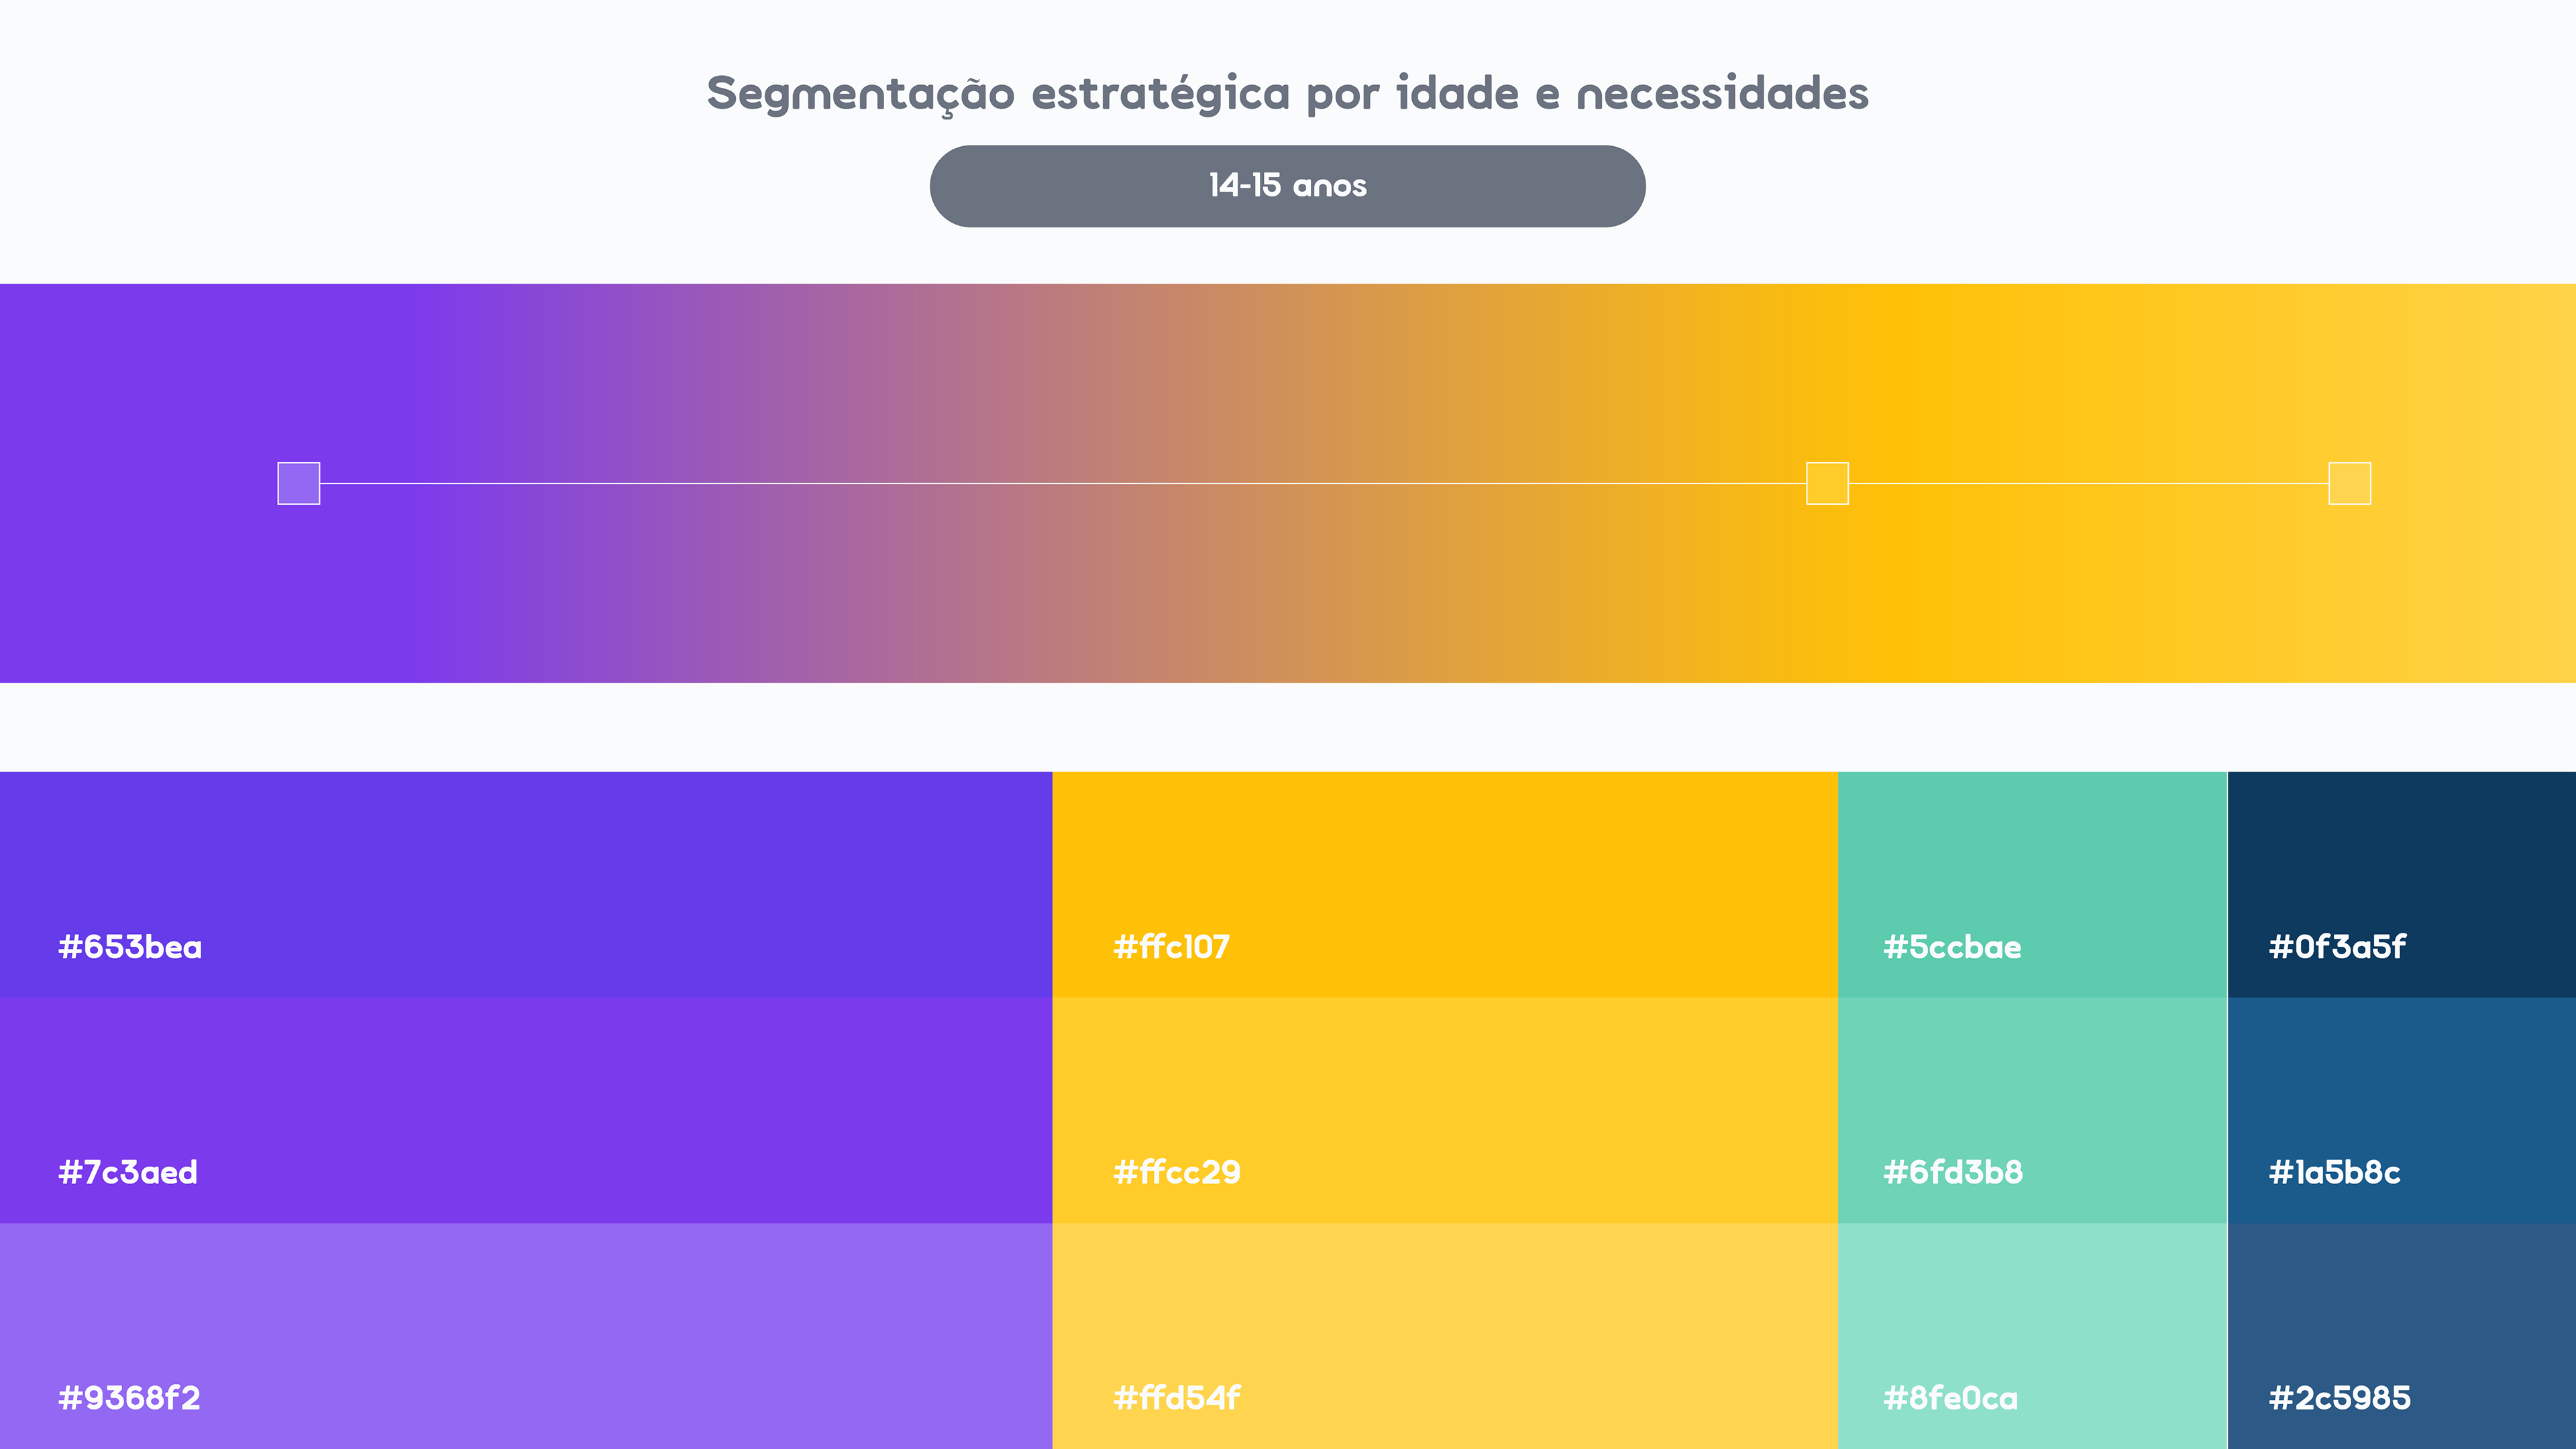Pick the #7c3aed violet swatch
2576x1449 pixels.
tap(526, 1110)
